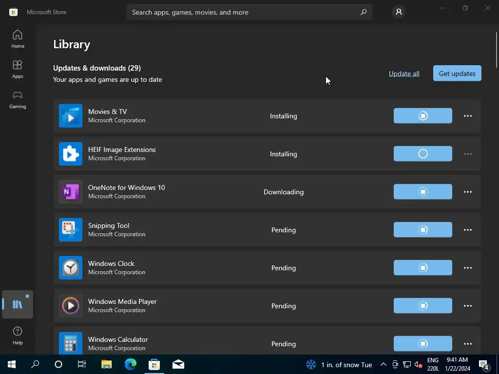Open the taskbar clock and date
The height and width of the screenshot is (374, 499).
coord(457,364)
